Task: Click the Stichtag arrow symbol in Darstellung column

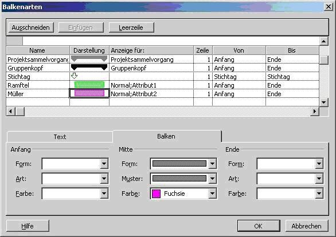Action: click(x=74, y=76)
